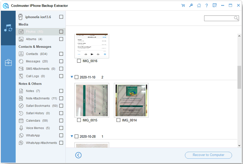
Task: Click the Voice Memos microphone icon
Action: click(21, 128)
